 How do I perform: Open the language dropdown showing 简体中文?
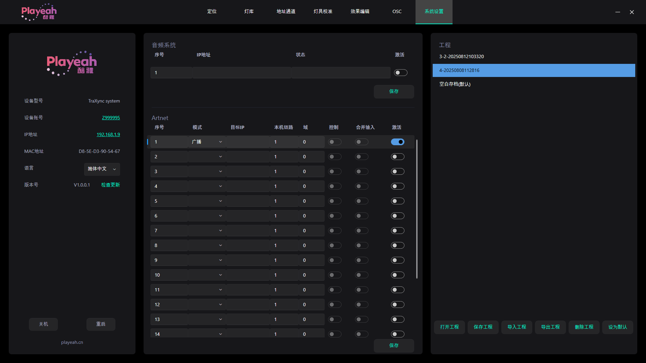click(x=102, y=169)
